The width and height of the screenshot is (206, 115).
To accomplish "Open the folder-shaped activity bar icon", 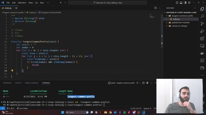I will (x=202, y=68).
